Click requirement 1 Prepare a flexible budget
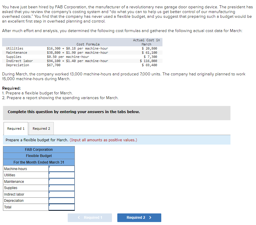This screenshot has width=256, height=225. [37, 93]
